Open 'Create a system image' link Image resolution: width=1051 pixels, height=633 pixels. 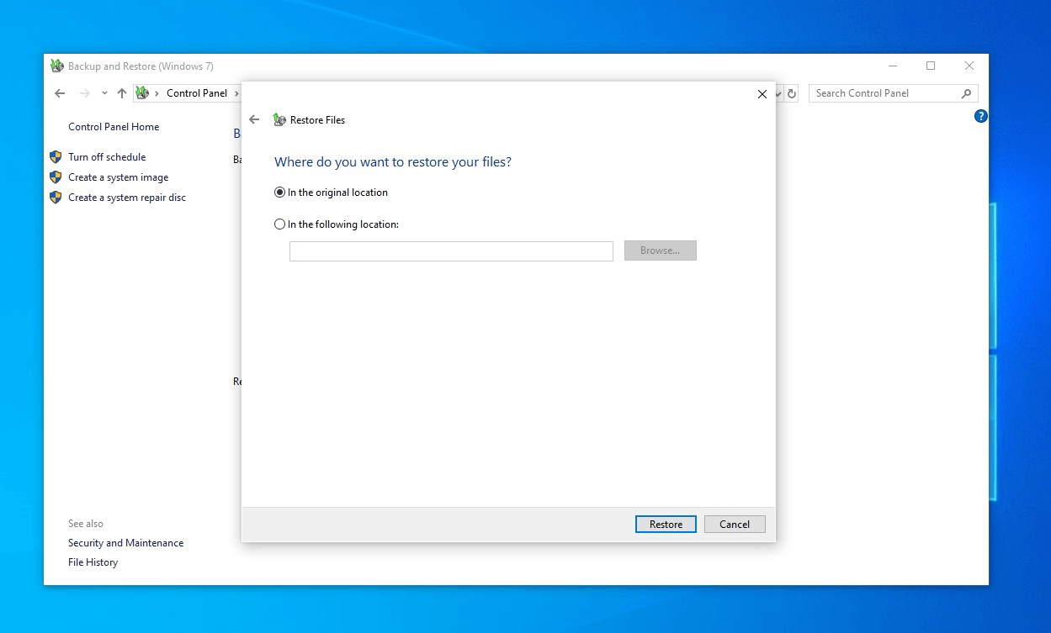pyautogui.click(x=119, y=177)
